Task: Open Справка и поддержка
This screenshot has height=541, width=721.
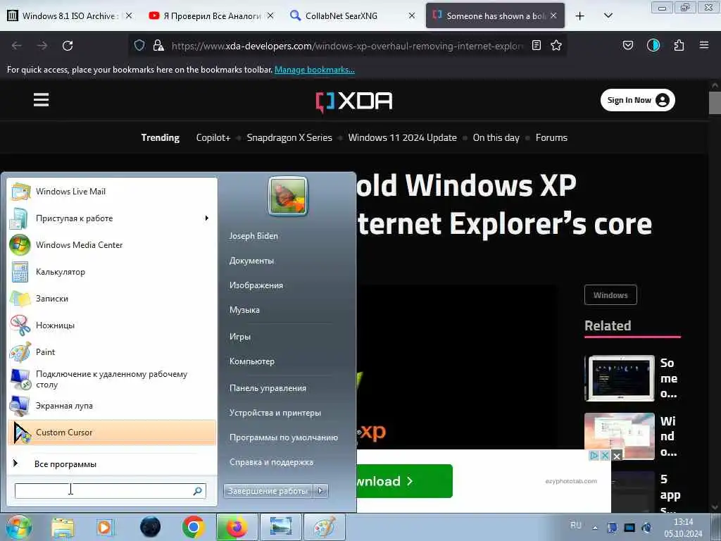Action: click(x=271, y=462)
